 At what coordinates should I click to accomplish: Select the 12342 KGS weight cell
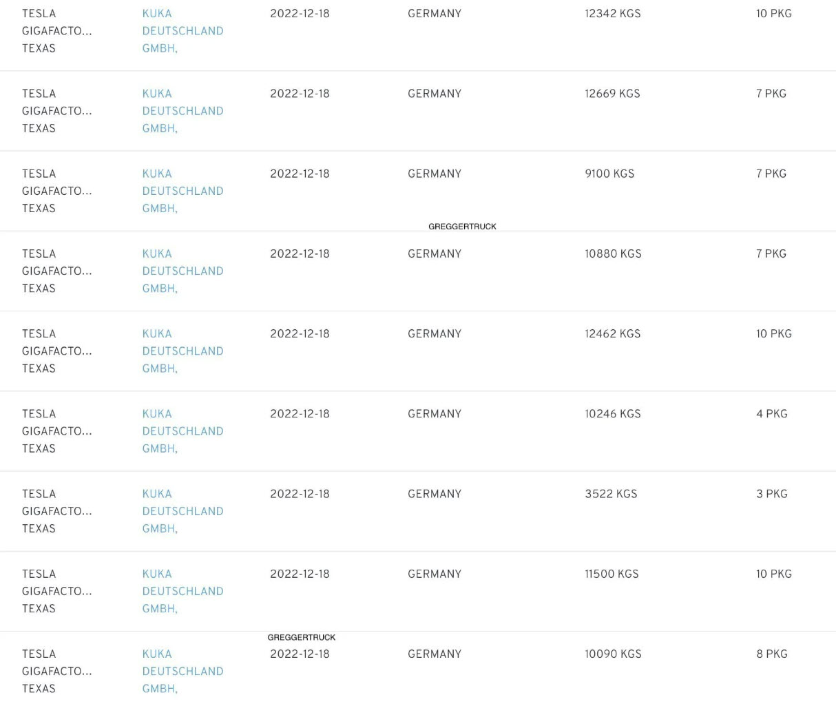(x=612, y=14)
